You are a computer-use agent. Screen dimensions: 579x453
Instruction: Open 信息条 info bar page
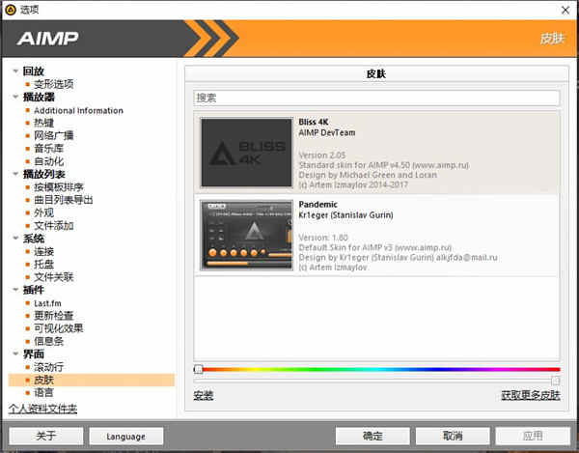[x=49, y=341]
